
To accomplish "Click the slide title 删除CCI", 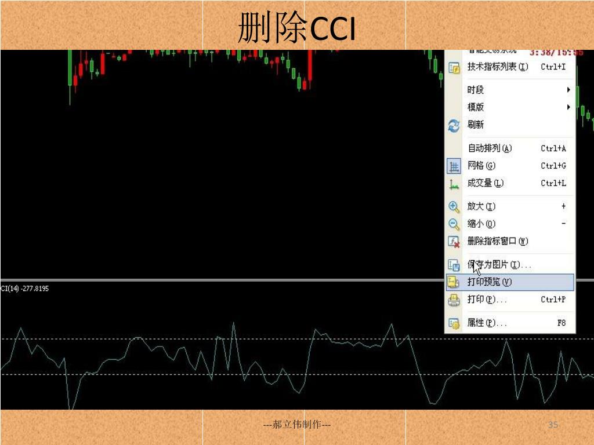I will coord(296,27).
